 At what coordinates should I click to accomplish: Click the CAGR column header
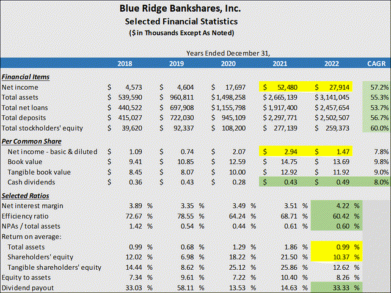click(x=376, y=63)
